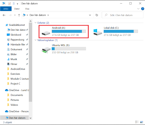Switch to details view in status bar
This screenshot has width=145, height=125.
click(x=137, y=122)
